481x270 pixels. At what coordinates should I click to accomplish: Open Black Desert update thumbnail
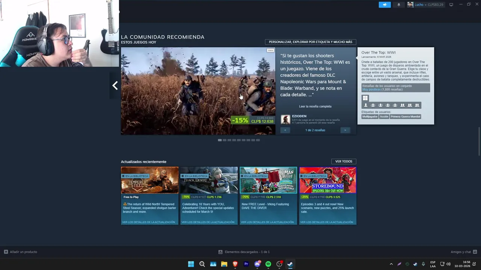click(x=209, y=180)
